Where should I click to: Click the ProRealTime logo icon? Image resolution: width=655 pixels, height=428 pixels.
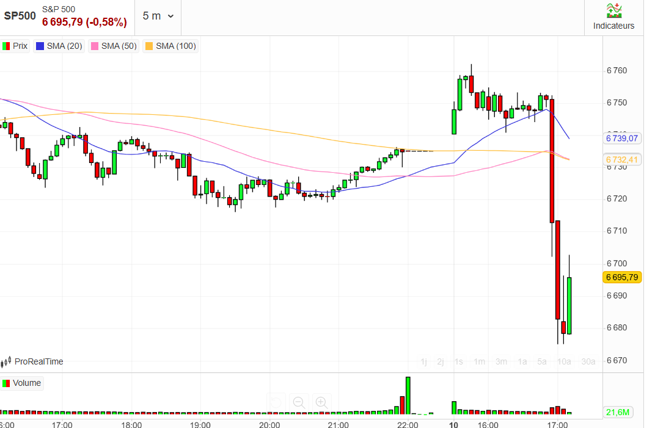click(6, 362)
